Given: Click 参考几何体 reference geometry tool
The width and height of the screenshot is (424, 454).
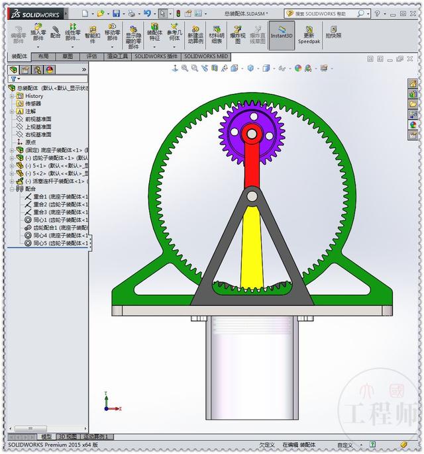Looking at the screenshot, I should click(174, 32).
